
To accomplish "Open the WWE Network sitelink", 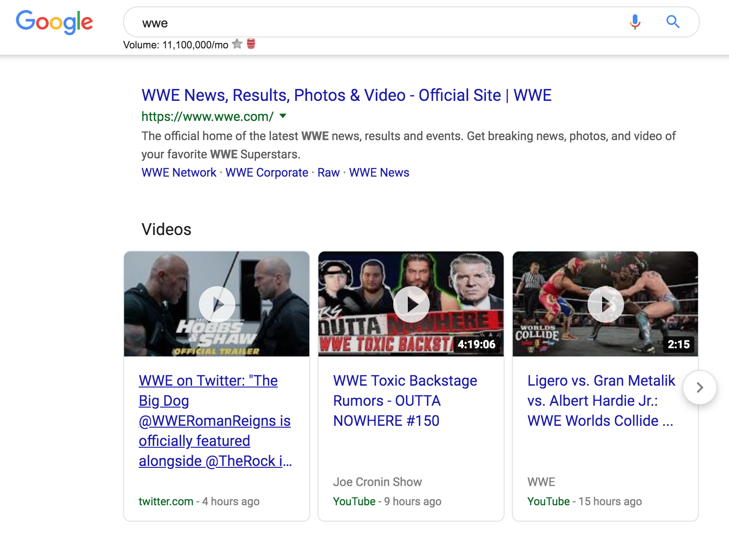I will (179, 173).
